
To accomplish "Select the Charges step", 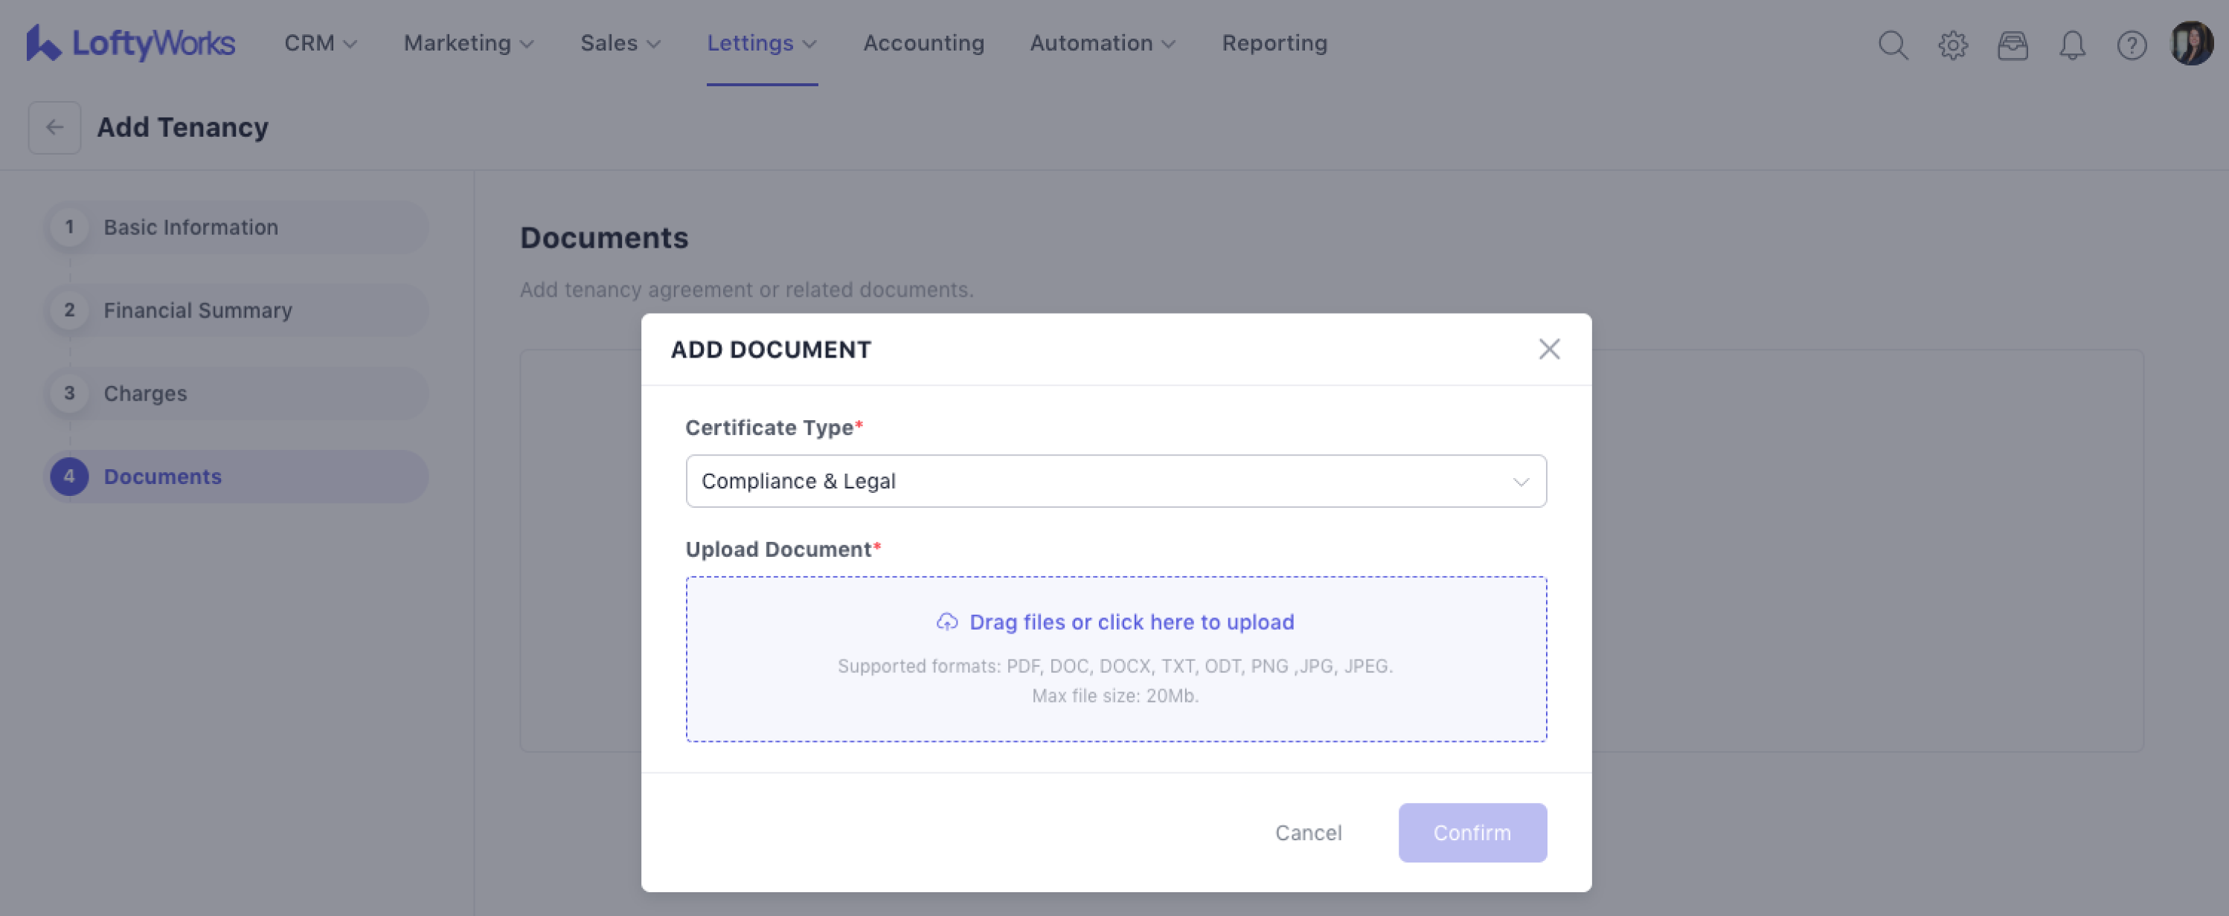I will 145,393.
